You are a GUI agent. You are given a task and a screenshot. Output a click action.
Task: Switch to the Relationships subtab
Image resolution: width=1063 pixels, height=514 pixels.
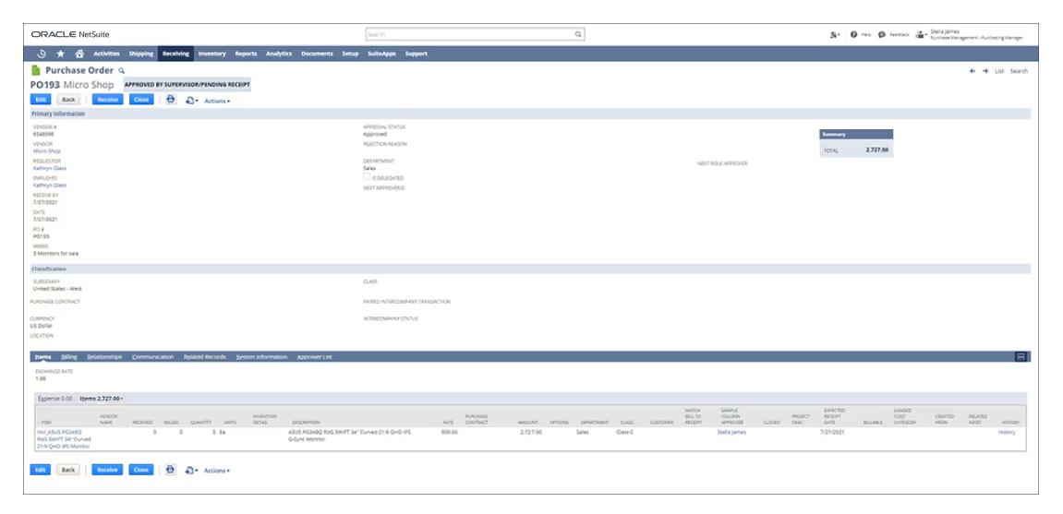click(104, 356)
